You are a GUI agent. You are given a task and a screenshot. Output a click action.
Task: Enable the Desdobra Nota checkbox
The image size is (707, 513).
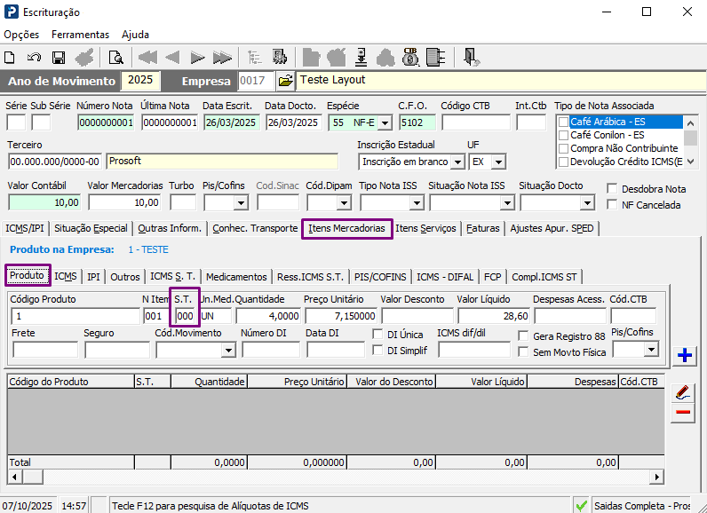(x=612, y=189)
